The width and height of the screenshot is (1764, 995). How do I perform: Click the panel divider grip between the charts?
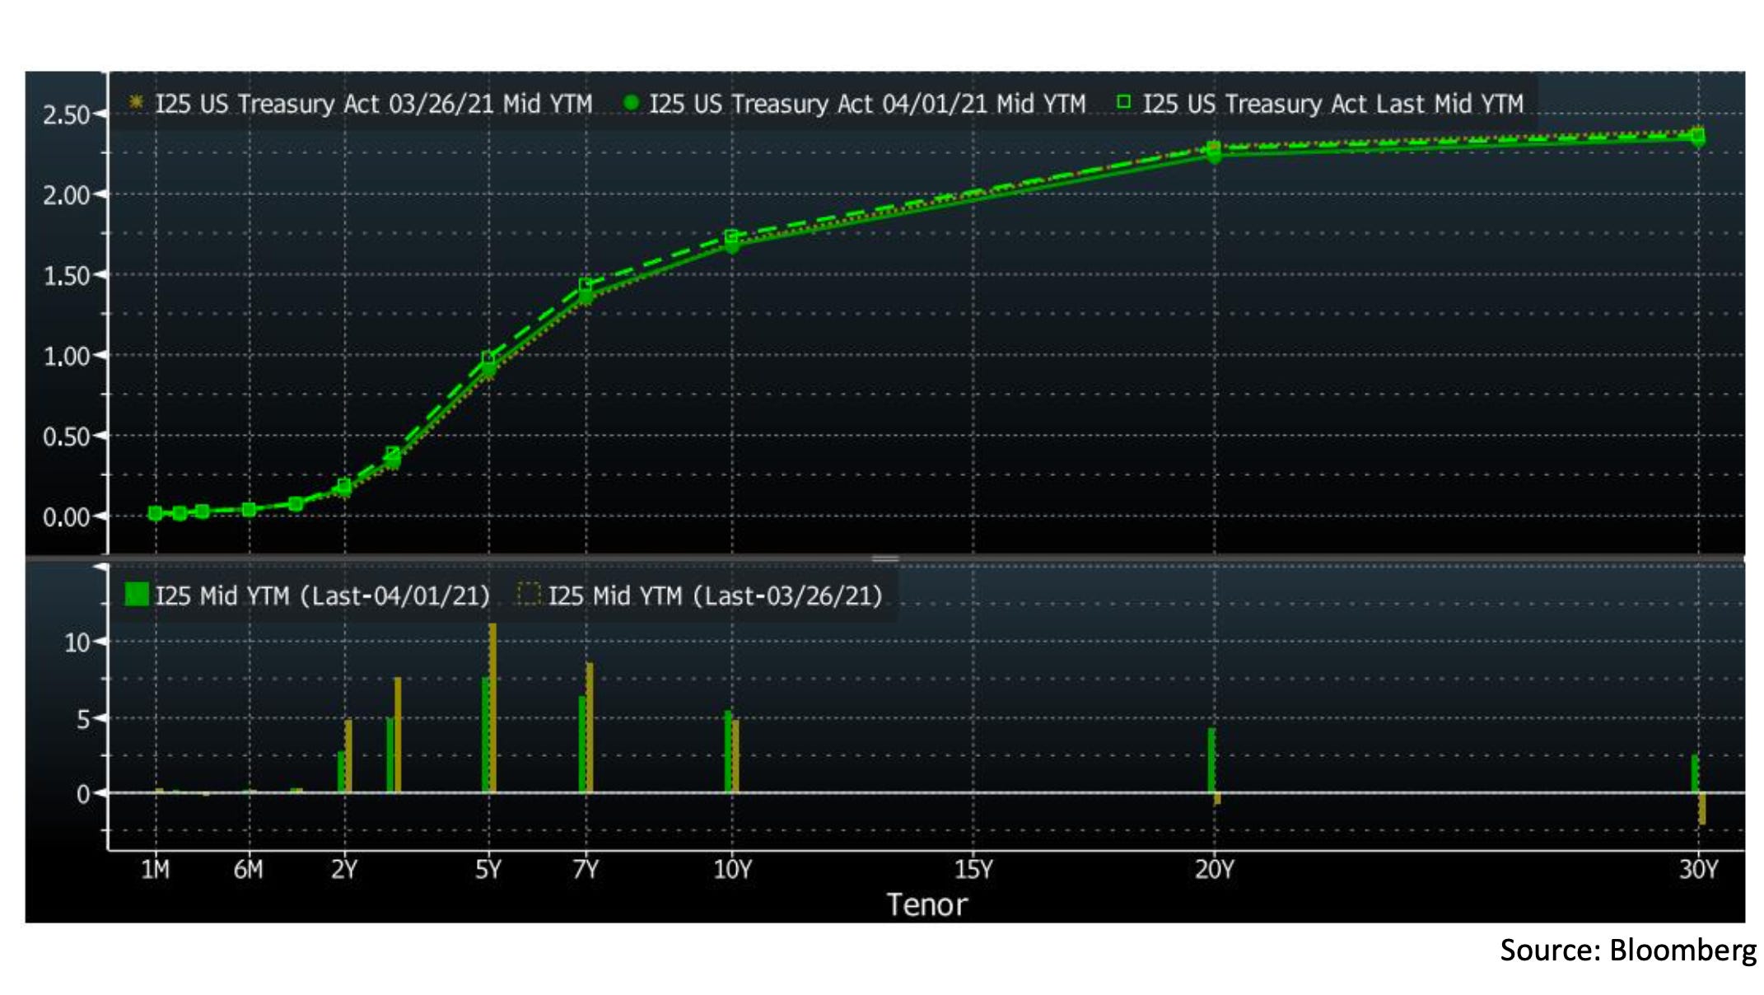(885, 558)
